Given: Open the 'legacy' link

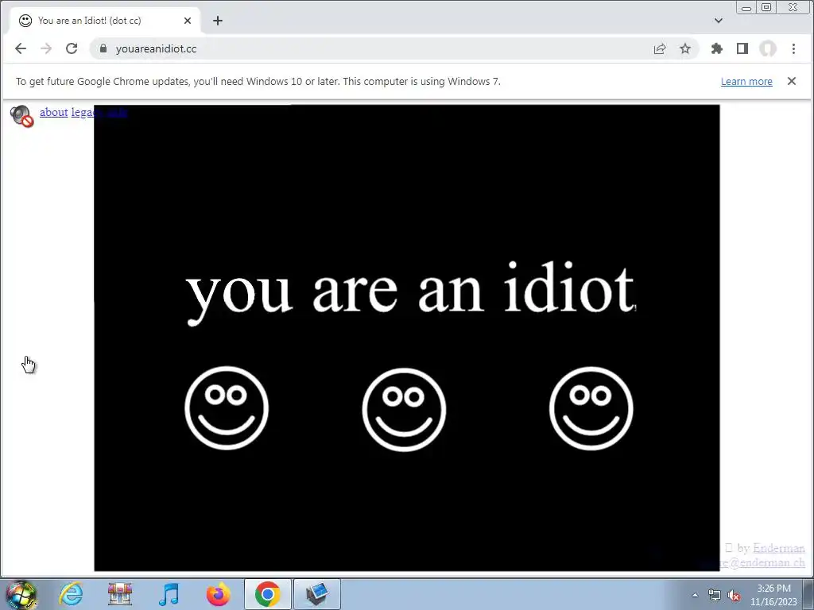Looking at the screenshot, I should tap(87, 112).
